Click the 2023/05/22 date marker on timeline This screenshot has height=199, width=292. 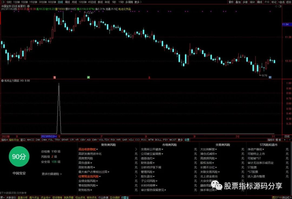(x=49, y=136)
